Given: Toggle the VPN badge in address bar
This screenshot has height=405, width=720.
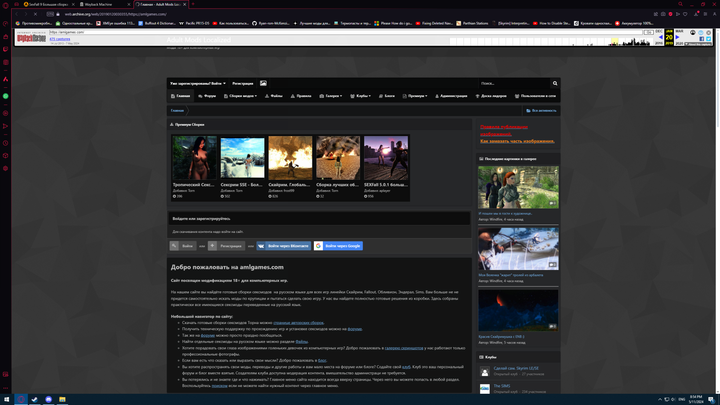Looking at the screenshot, I should 50,14.
